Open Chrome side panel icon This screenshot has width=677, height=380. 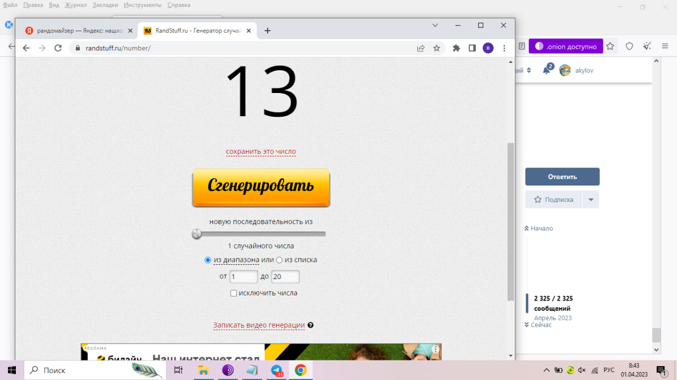pos(472,48)
